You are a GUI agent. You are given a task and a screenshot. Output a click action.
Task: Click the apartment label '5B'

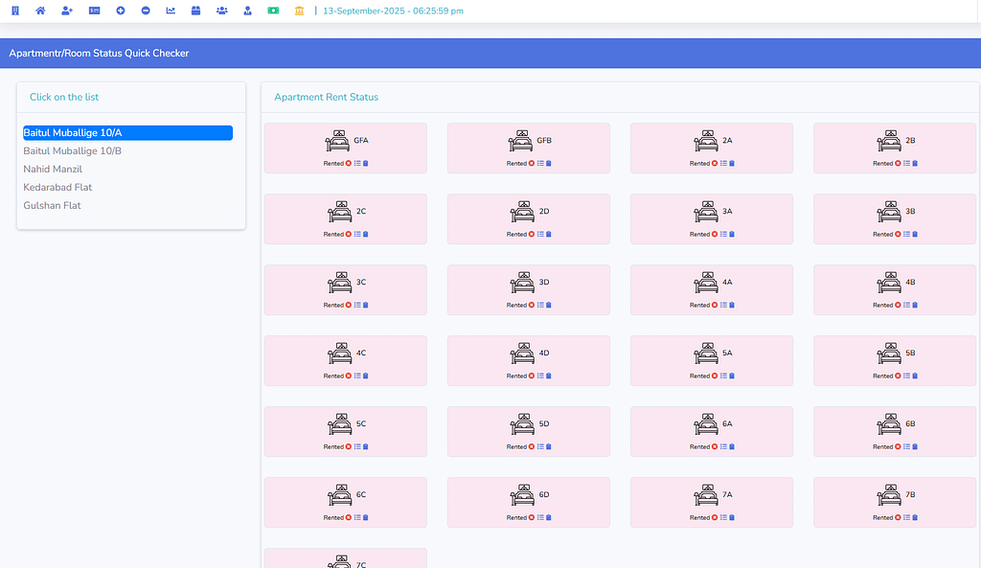click(x=910, y=352)
